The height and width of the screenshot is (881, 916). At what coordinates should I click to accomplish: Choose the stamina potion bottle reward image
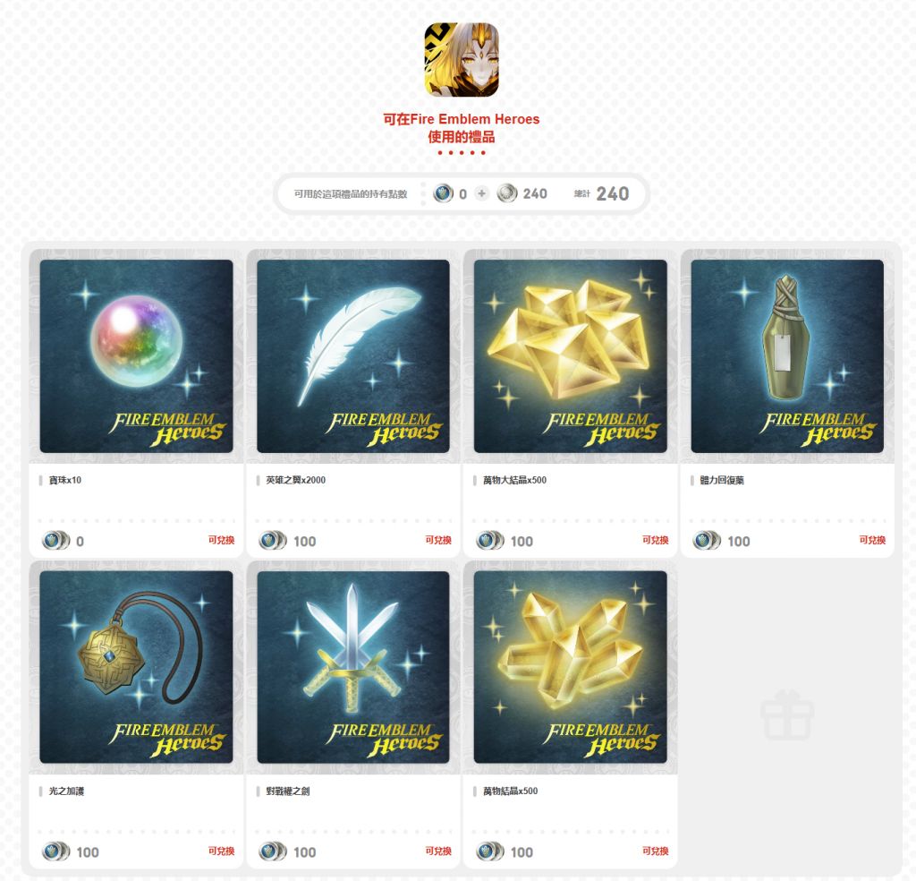click(787, 355)
